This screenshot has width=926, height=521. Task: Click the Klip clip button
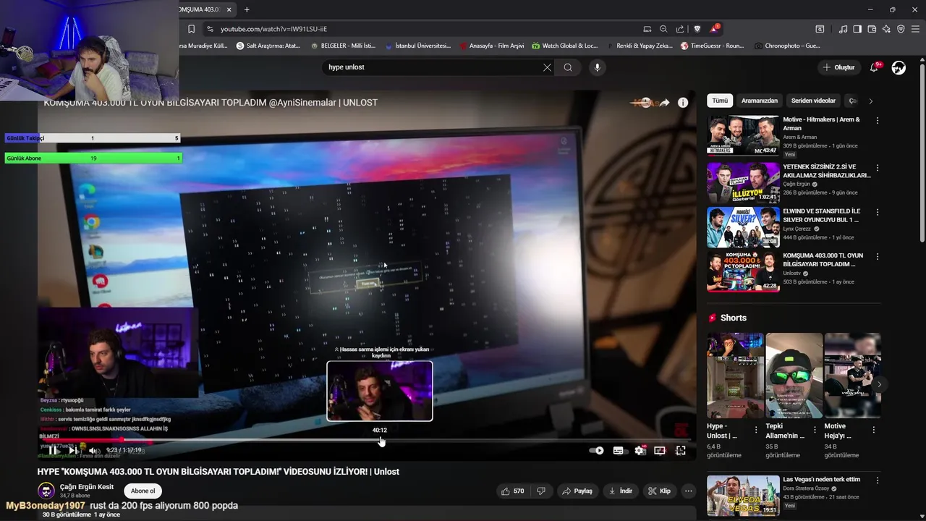coord(659,491)
